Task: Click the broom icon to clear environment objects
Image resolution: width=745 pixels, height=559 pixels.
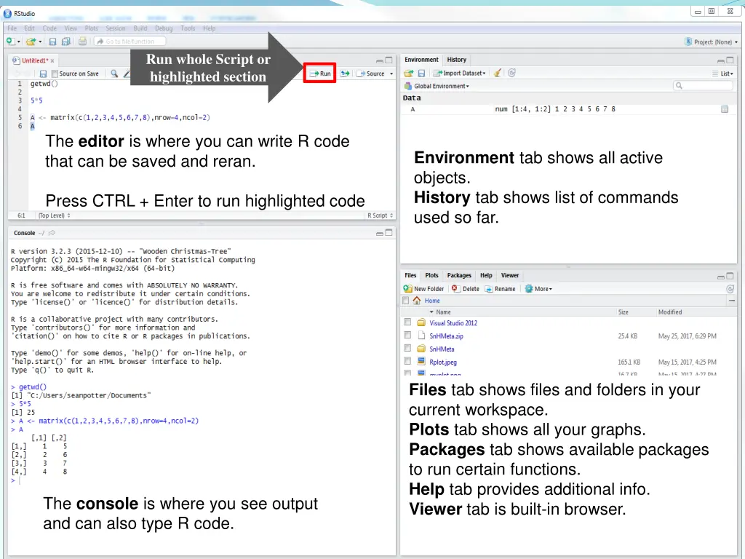Action: [x=497, y=73]
